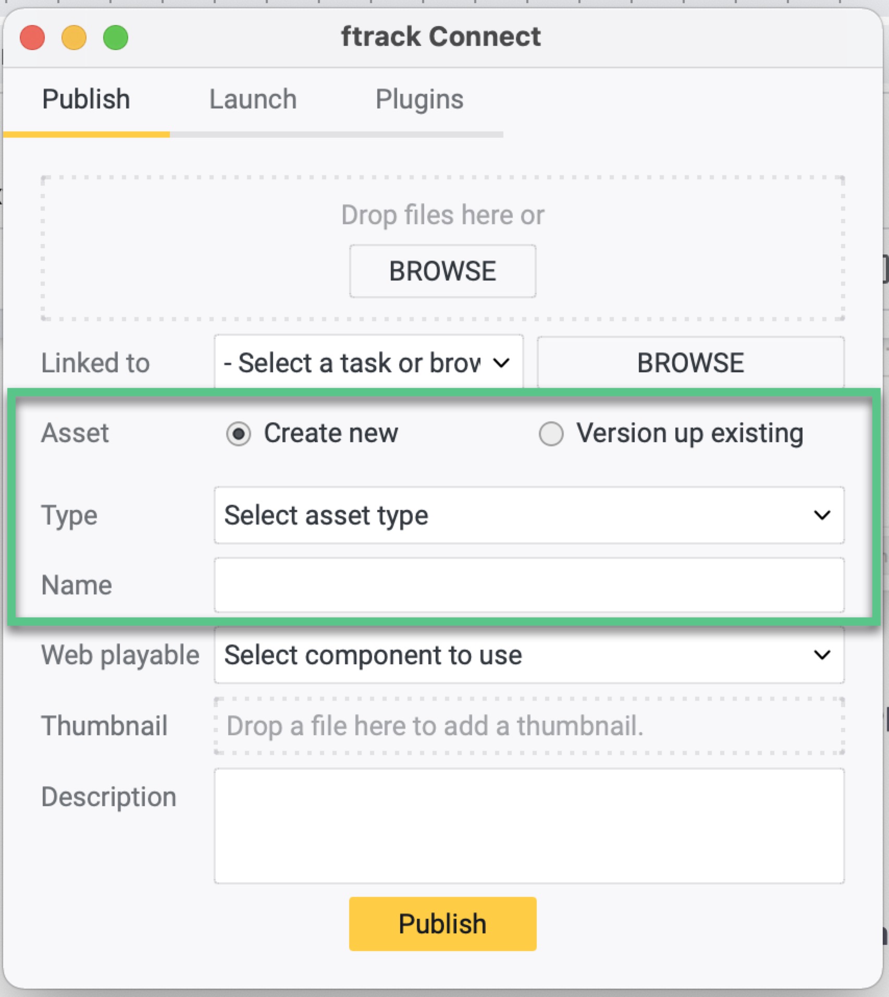
Task: Click the thumbnail drop zone
Action: click(x=528, y=726)
